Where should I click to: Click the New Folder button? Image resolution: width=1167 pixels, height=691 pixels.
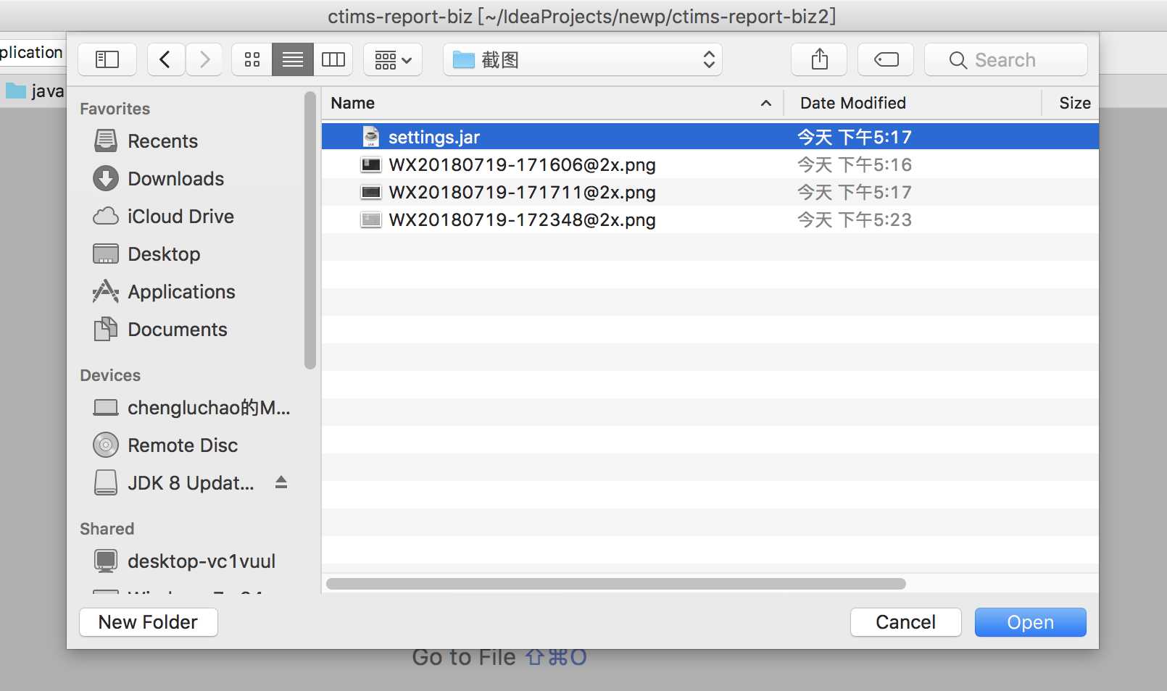click(x=149, y=622)
